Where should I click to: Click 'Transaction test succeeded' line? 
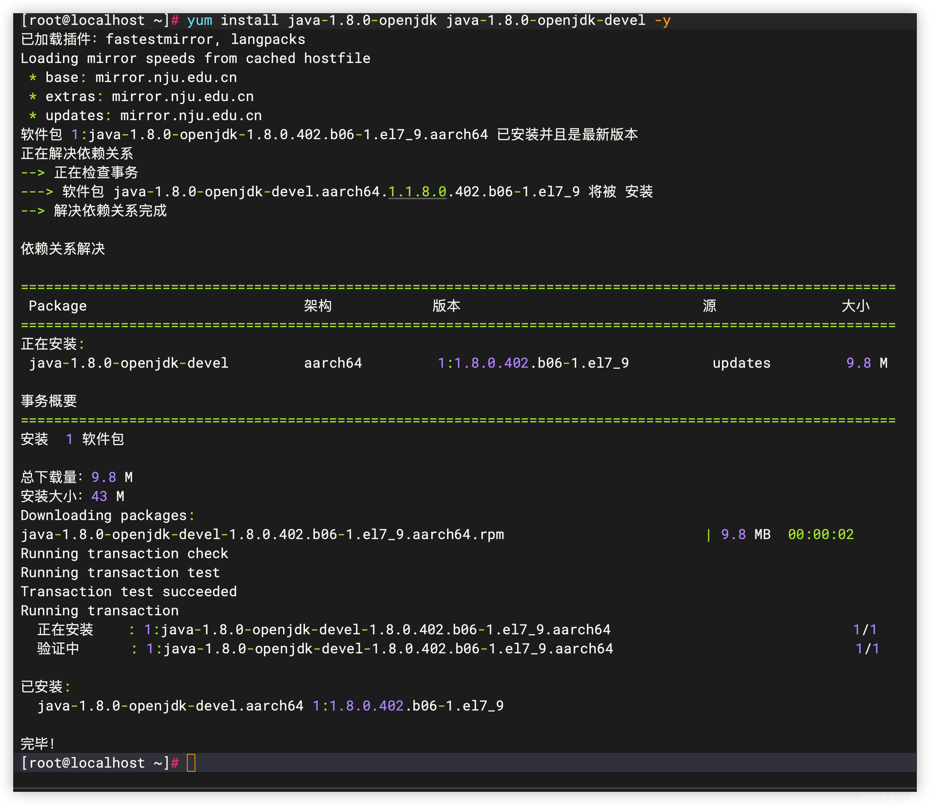(x=129, y=591)
